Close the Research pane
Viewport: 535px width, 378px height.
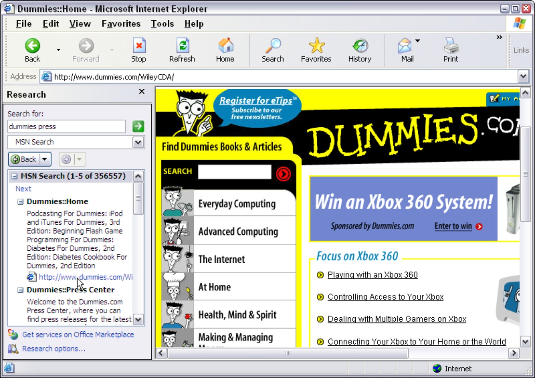(142, 91)
